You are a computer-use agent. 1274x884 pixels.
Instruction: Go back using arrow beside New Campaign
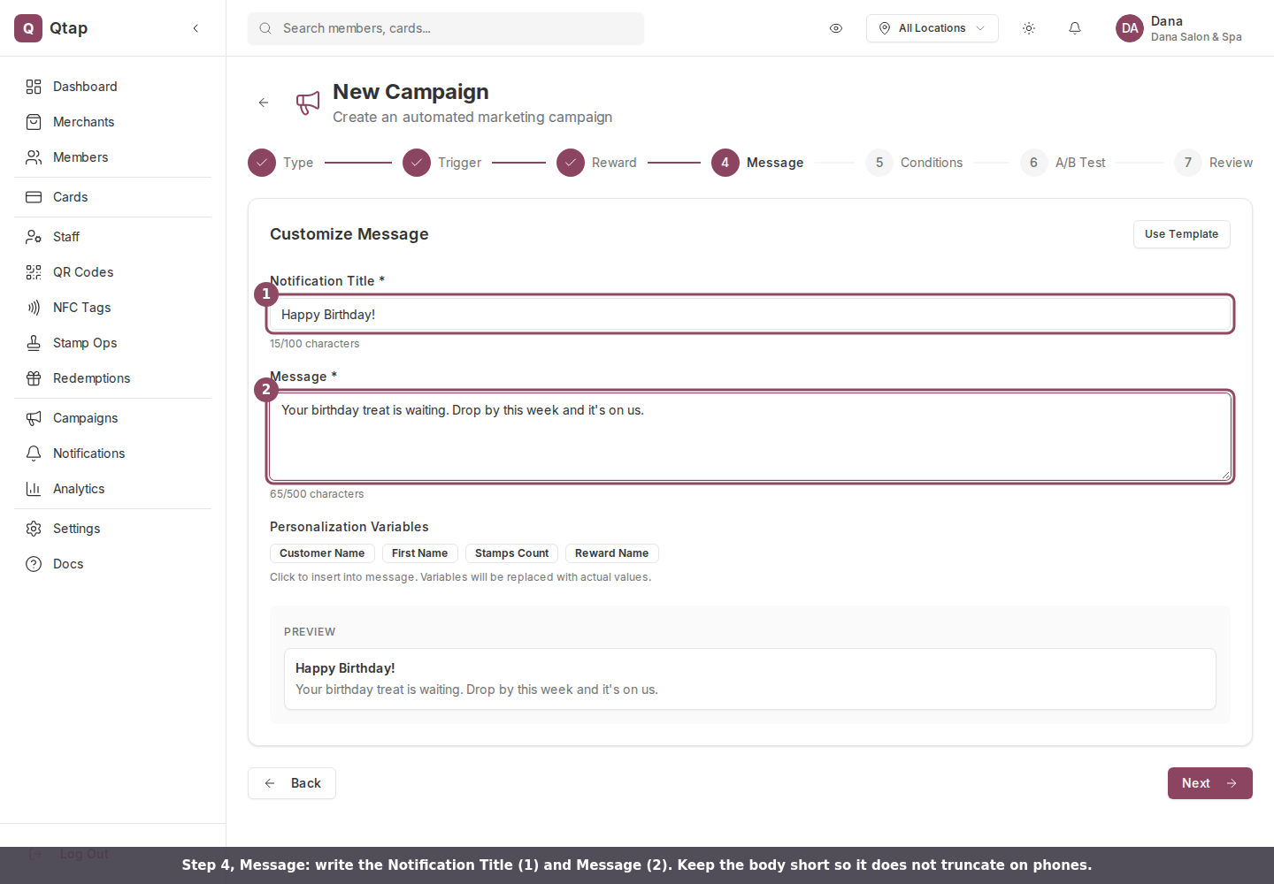click(264, 103)
